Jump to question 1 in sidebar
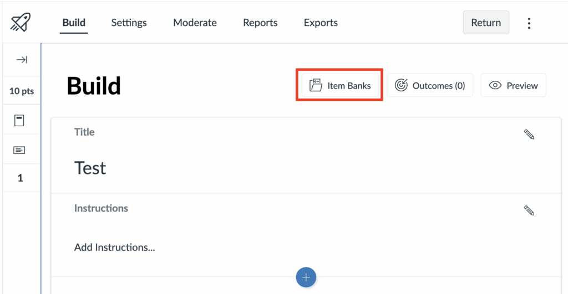The width and height of the screenshot is (568, 294). [x=21, y=178]
